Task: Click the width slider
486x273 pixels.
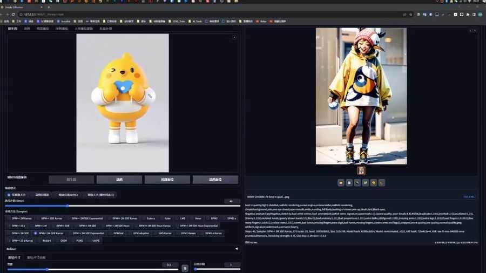Action: coord(92,270)
